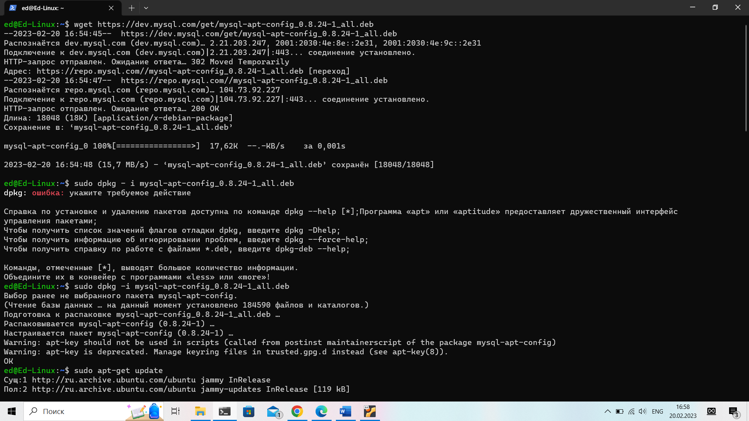Click the terminal vertical scrollbar

(x=746, y=78)
